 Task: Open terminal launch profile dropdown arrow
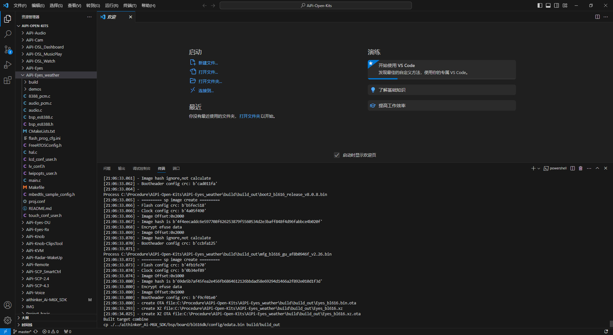[x=539, y=168]
